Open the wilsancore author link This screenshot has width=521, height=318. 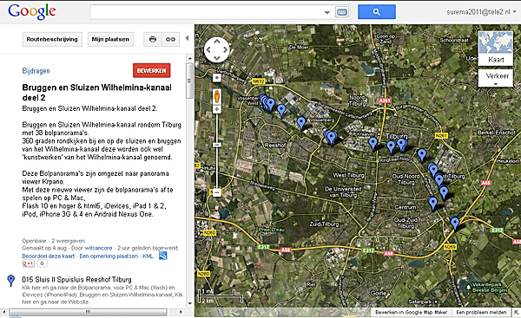[98, 248]
